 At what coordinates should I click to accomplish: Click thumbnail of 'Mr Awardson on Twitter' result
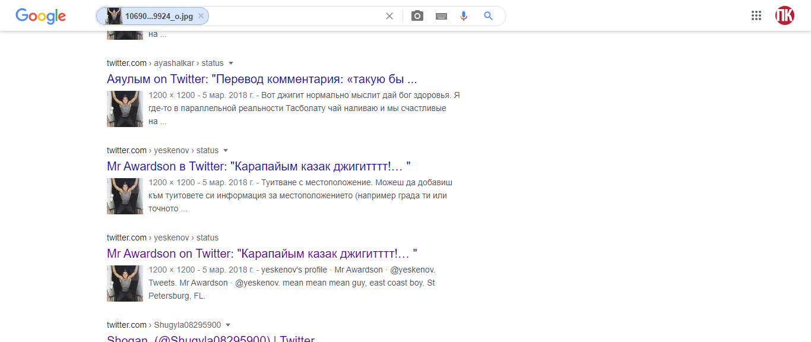tap(125, 283)
